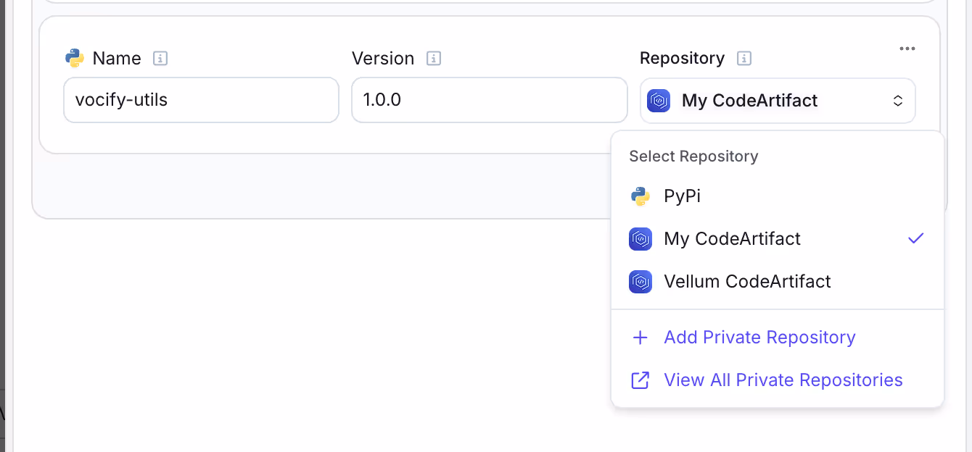Click the Version label text
The image size is (972, 452).
(383, 59)
